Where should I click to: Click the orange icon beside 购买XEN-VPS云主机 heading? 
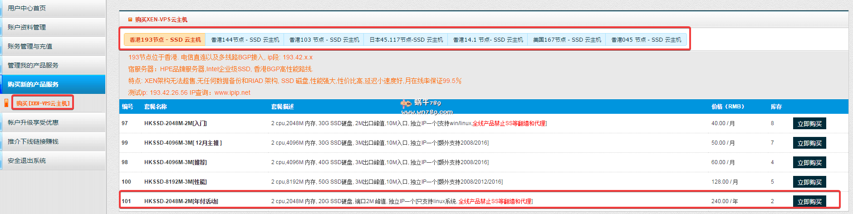[130, 19]
